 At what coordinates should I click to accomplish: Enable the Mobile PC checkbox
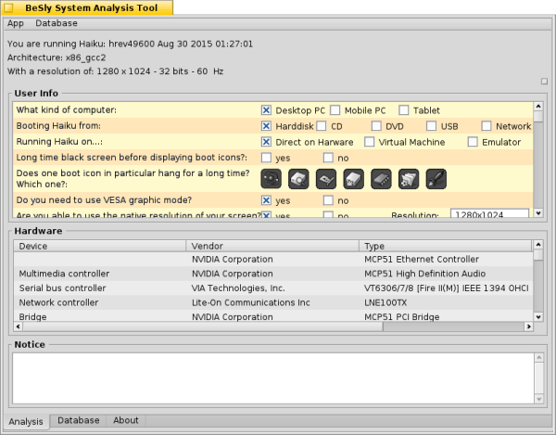coord(335,110)
